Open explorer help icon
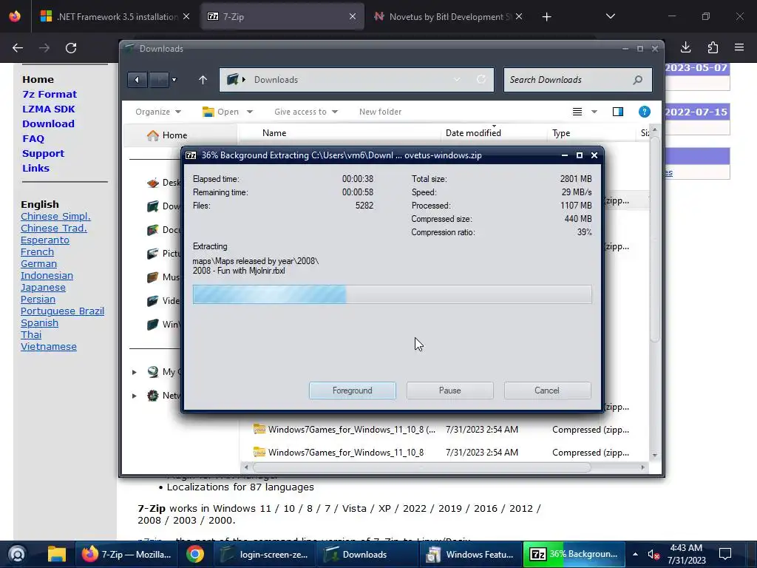 tap(644, 112)
